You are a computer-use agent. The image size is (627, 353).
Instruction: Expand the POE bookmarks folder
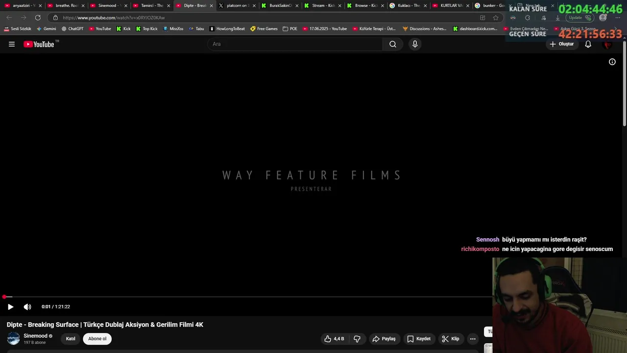click(x=290, y=29)
